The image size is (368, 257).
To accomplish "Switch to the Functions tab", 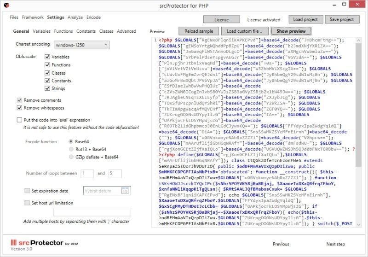I will (x=63, y=31).
